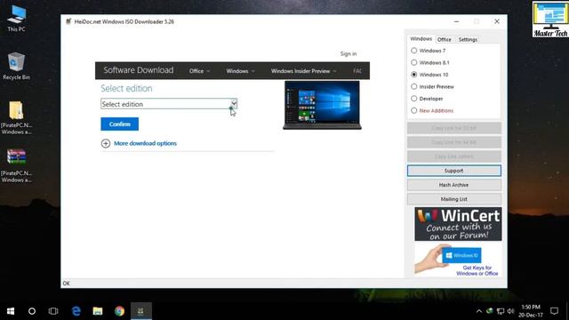Click Copy Link for 32 bit button
569x320 pixels.
coord(454,128)
